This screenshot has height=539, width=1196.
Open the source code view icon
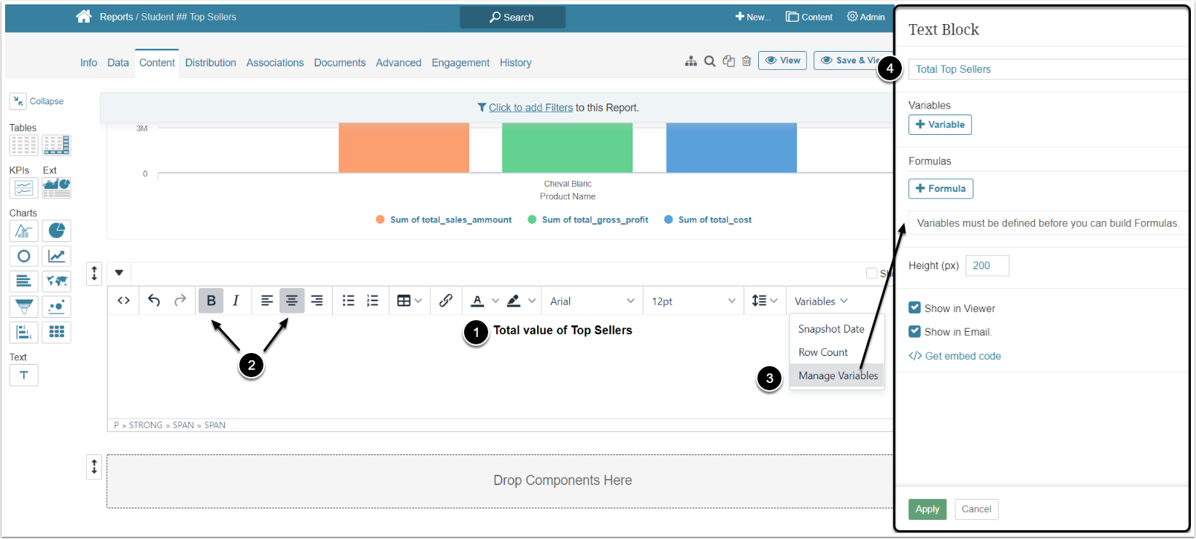124,300
